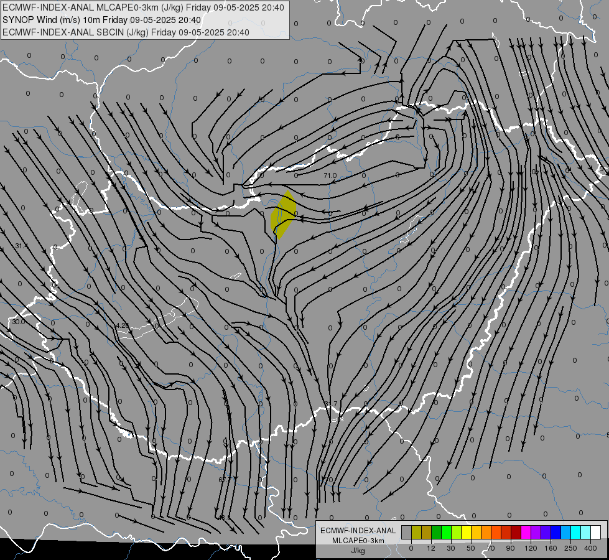Click the ECMWF-INDEX-ANAL SBCIN title line
Image resolution: width=609 pixels, height=560 pixels.
pyautogui.click(x=126, y=32)
